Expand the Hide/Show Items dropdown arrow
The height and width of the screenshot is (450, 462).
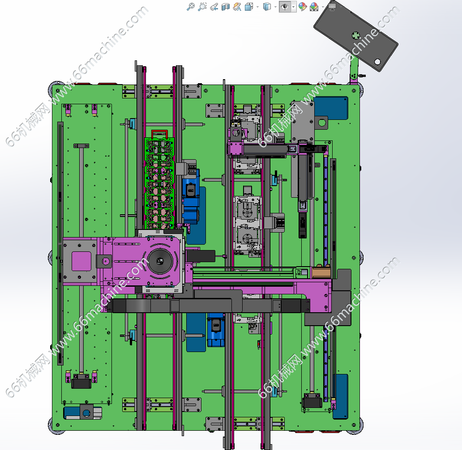[x=293, y=7]
